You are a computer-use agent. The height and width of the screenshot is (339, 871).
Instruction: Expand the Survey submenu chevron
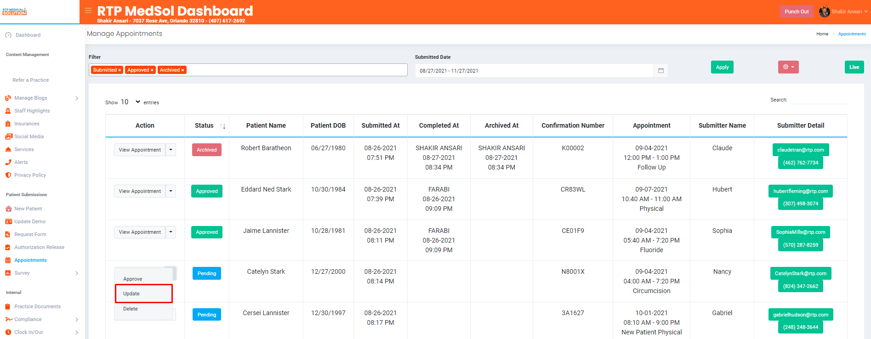pos(77,273)
